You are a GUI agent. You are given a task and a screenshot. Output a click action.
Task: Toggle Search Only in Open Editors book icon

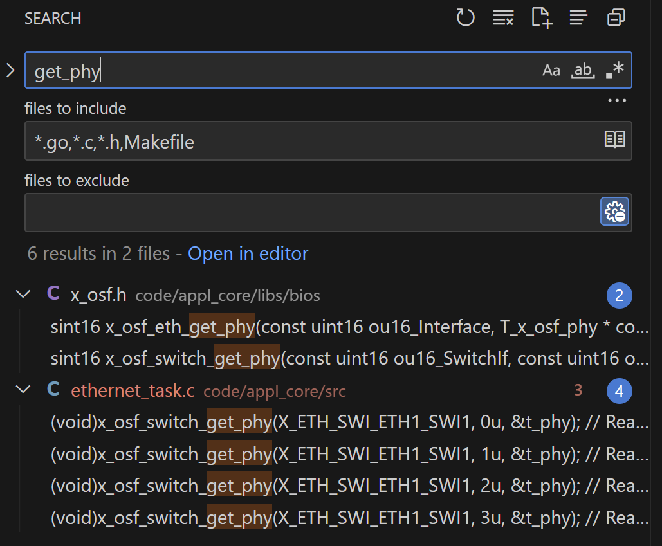614,139
